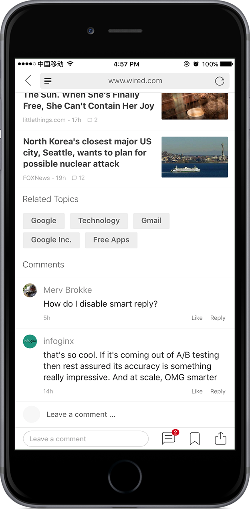The height and width of the screenshot is (509, 250).
Task: Tap the back arrow icon
Action: pos(28,81)
